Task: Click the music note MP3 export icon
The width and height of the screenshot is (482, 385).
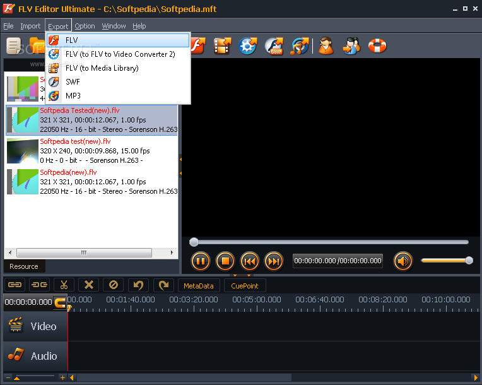Action: click(x=300, y=46)
